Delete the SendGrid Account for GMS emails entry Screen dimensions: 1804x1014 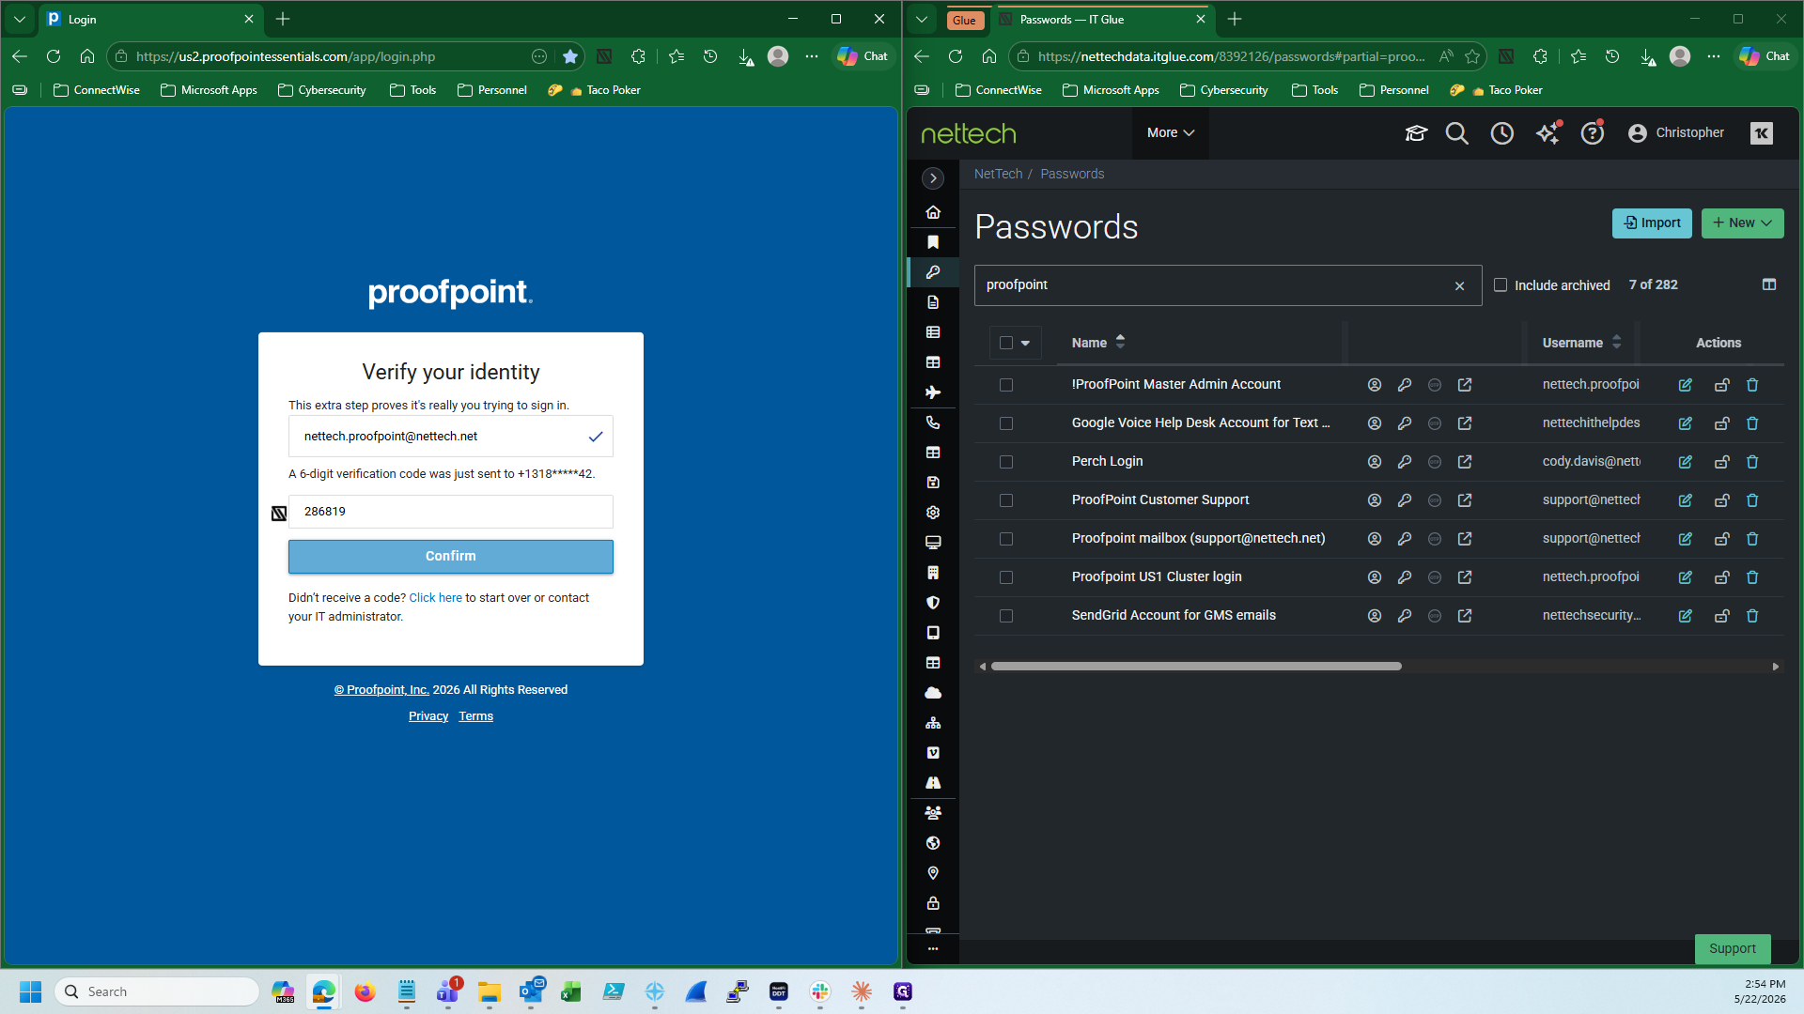(x=1752, y=616)
